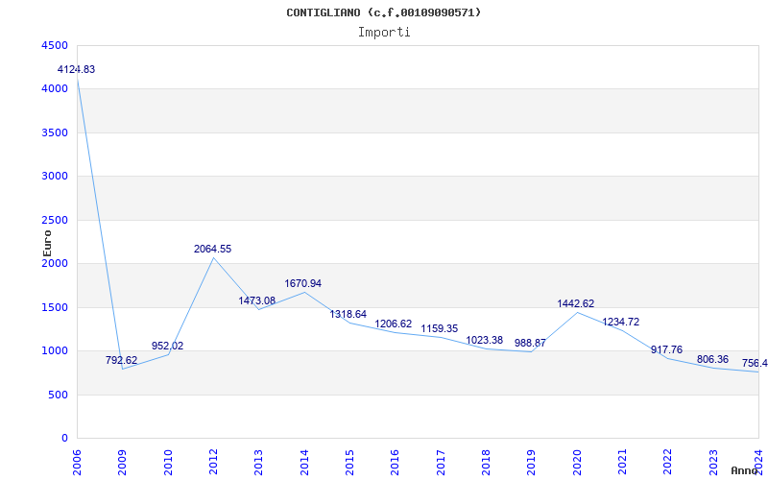Click the 2018 year label on x-axis

[486, 464]
